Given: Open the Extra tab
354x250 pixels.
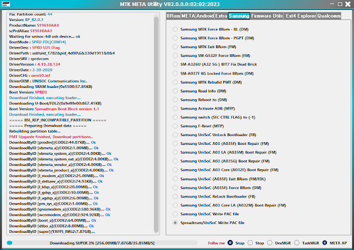Looking at the screenshot, I should coord(221,16).
